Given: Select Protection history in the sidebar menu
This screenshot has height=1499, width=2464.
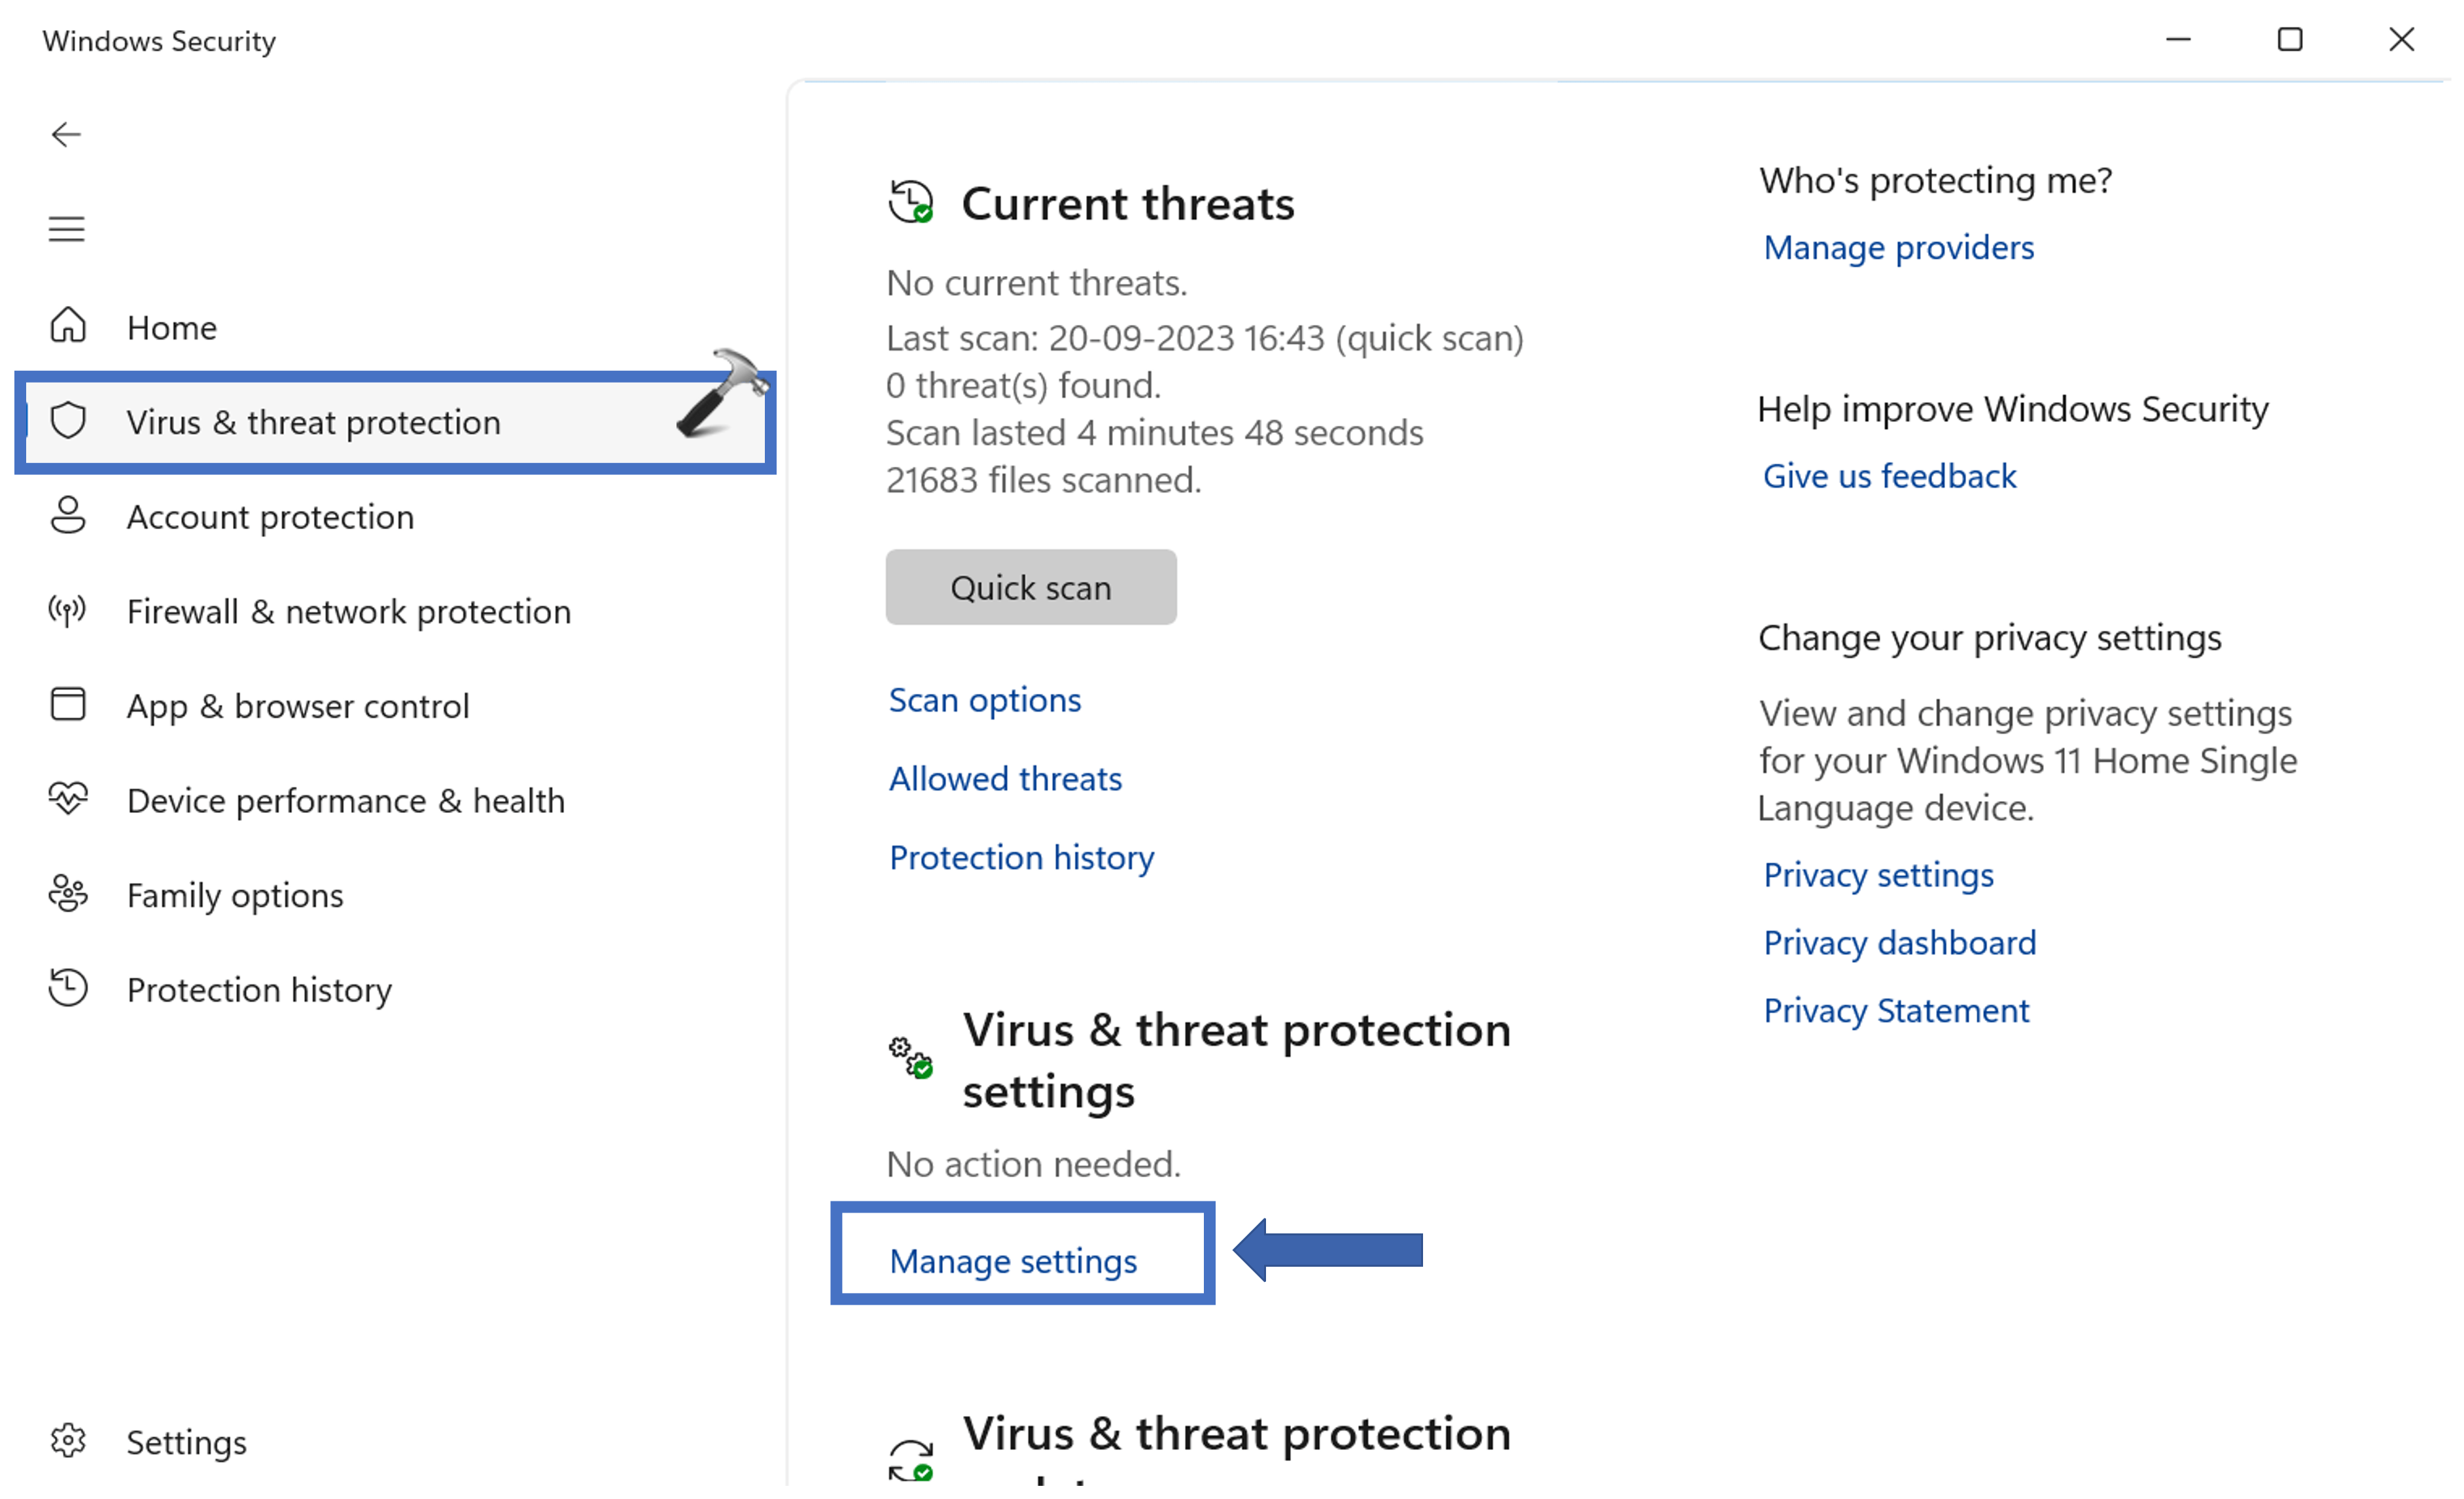Looking at the screenshot, I should [259, 990].
